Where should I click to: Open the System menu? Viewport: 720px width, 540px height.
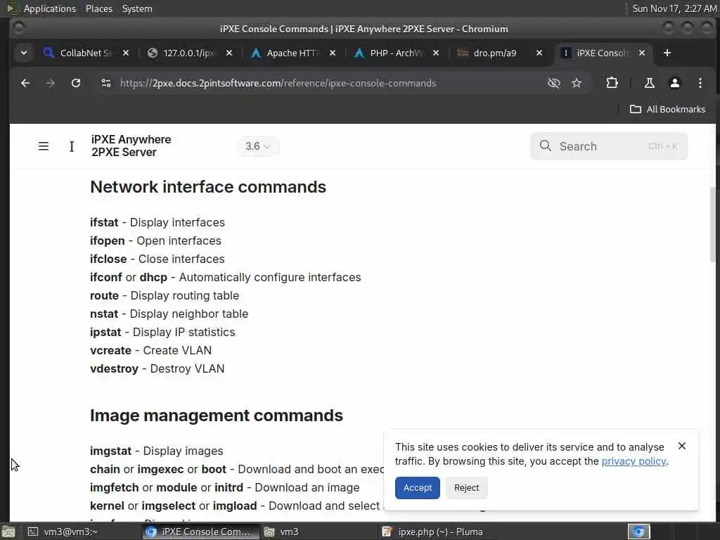pos(137,8)
